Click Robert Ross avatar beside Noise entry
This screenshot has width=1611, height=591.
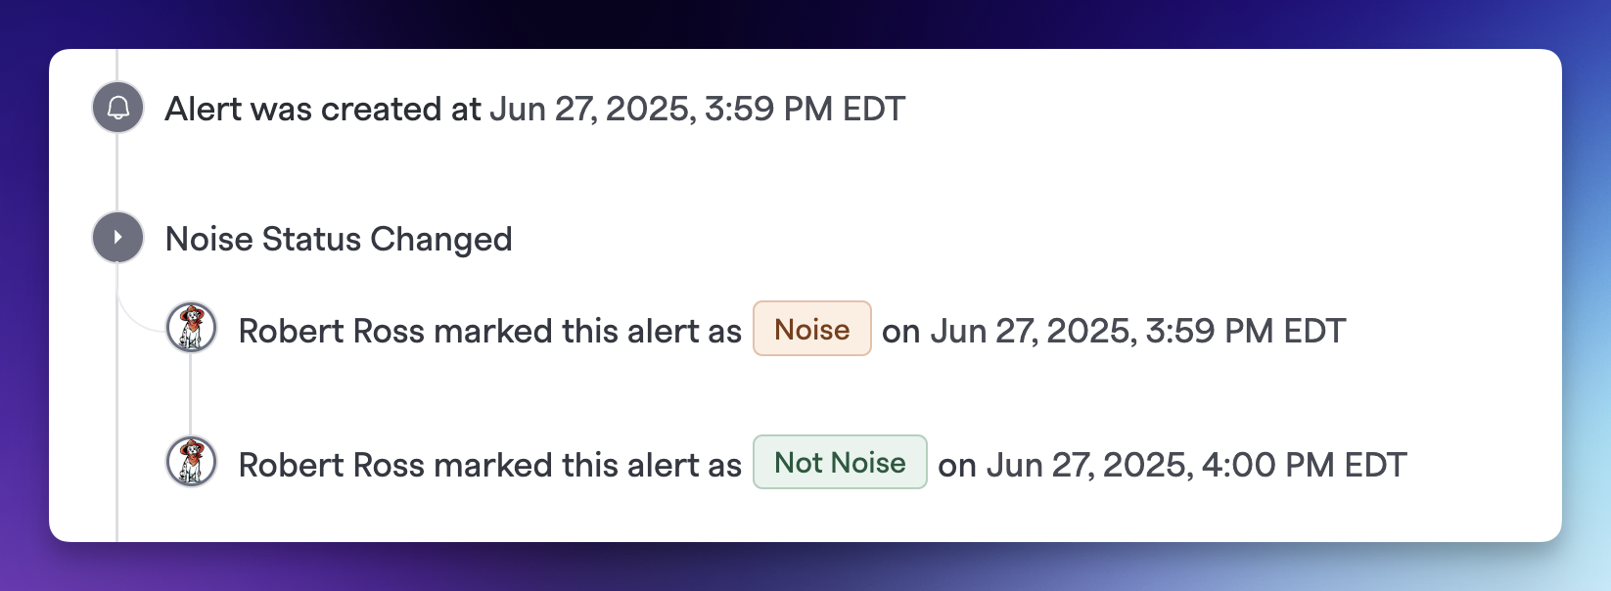click(192, 328)
